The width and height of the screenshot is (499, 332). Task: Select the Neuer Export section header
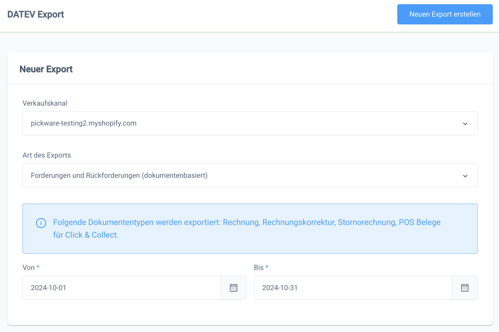pos(46,69)
